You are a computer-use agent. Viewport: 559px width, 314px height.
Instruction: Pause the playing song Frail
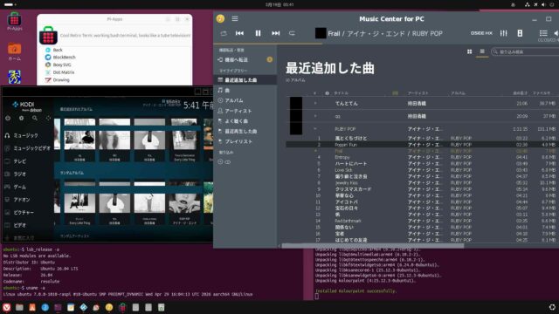[258, 33]
